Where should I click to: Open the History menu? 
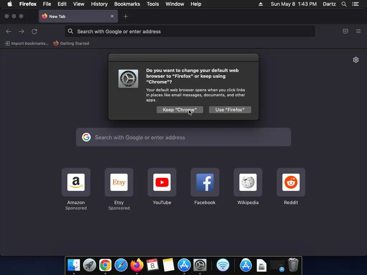pos(99,4)
